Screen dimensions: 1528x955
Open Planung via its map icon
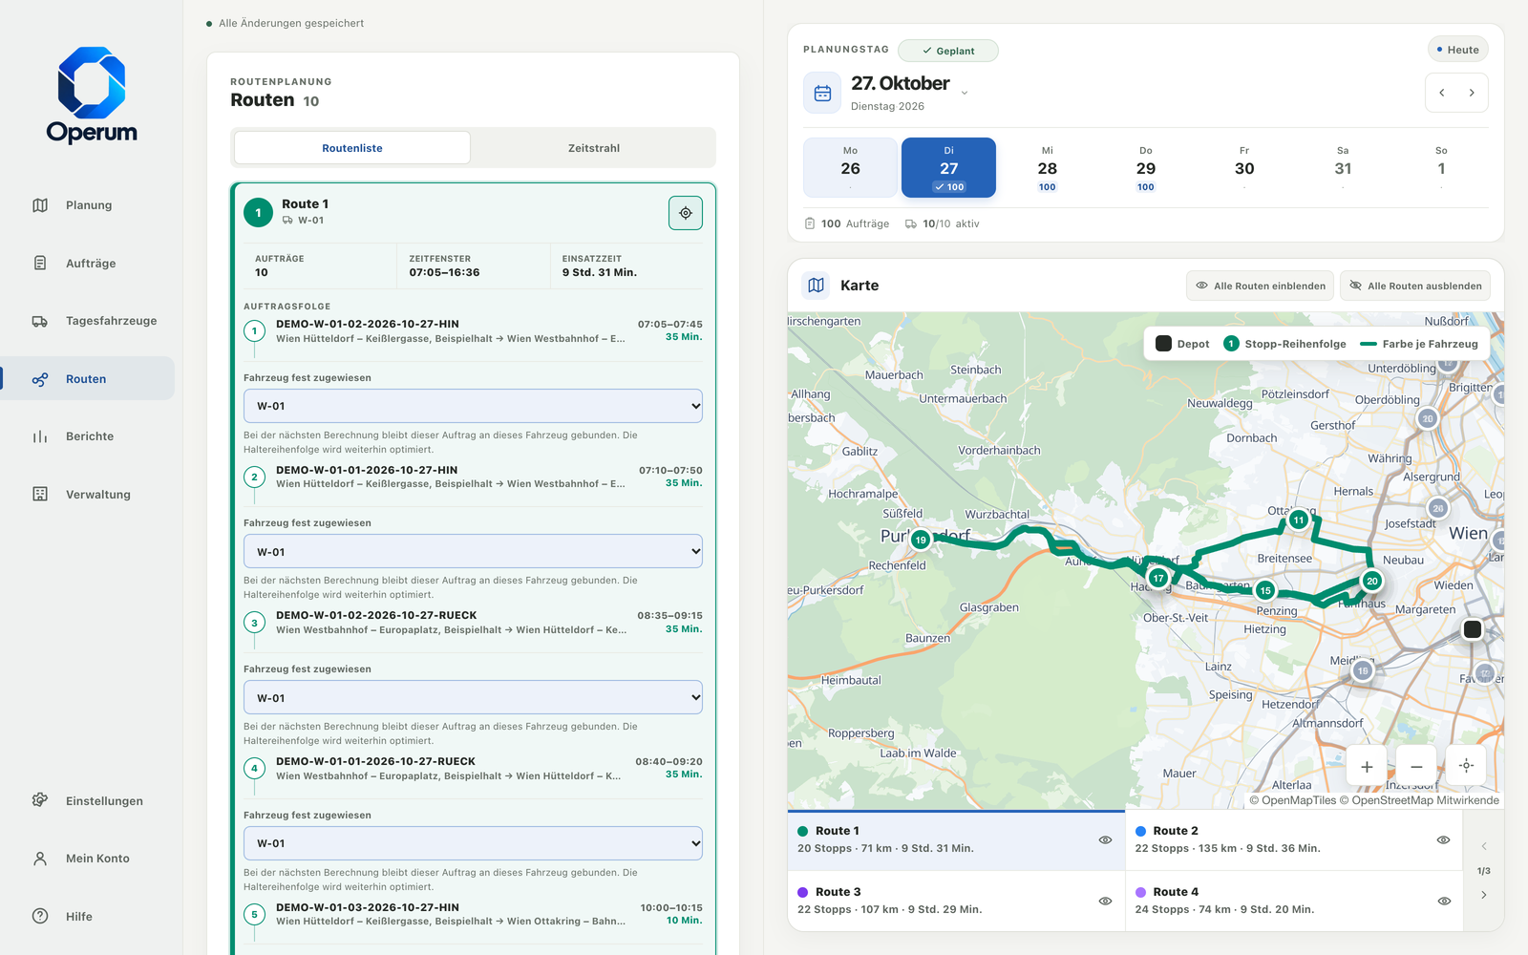pyautogui.click(x=40, y=205)
